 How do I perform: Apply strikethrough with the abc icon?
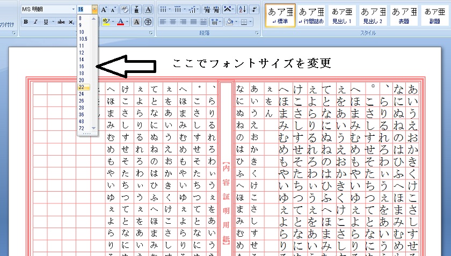click(x=61, y=21)
